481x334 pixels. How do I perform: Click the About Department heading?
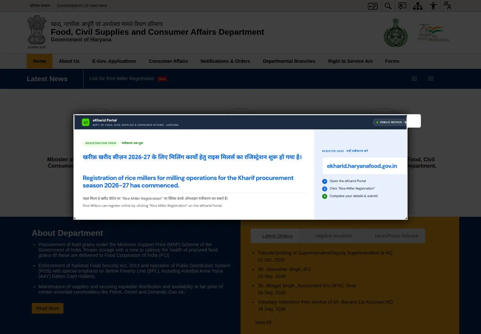[67, 233]
